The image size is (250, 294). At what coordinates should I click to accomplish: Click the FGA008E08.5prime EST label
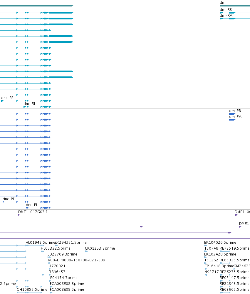(67, 290)
